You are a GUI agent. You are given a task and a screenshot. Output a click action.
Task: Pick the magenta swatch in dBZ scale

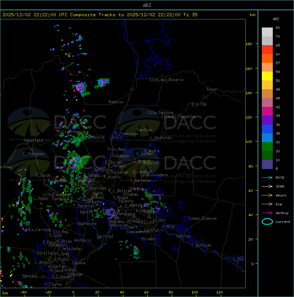[x=267, y=111]
